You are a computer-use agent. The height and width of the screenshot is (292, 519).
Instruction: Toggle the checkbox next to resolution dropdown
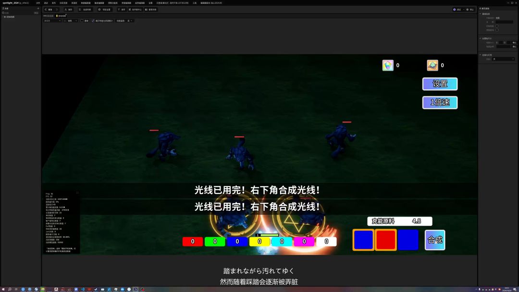point(82,21)
